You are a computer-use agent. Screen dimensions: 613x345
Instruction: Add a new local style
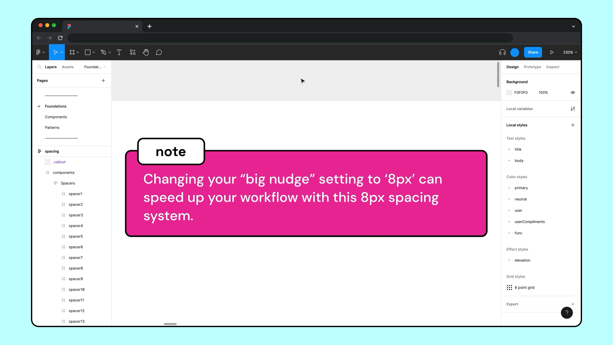tap(573, 125)
